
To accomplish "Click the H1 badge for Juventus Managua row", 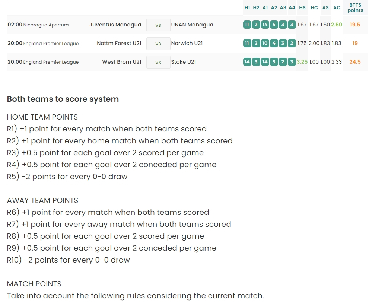I will pos(247,25).
